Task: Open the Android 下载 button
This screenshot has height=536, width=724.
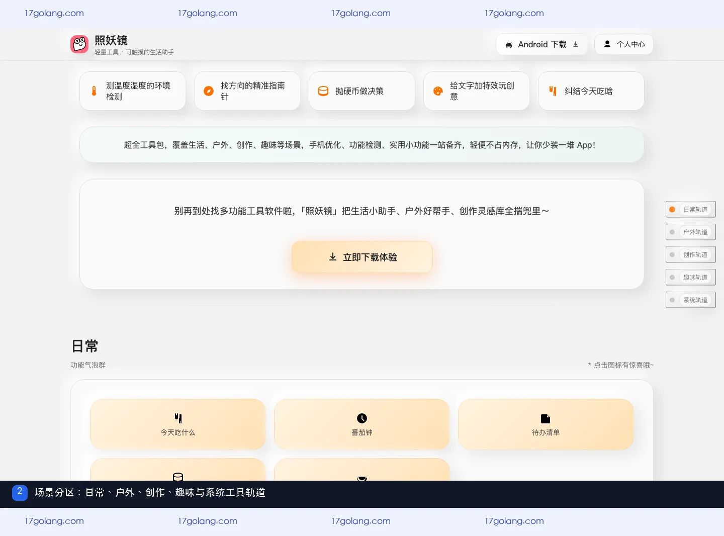Action: [542, 44]
